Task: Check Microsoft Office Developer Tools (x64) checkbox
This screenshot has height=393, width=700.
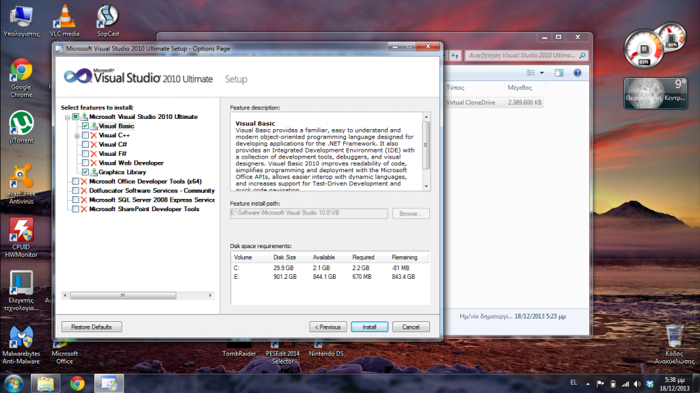Action: tap(75, 181)
